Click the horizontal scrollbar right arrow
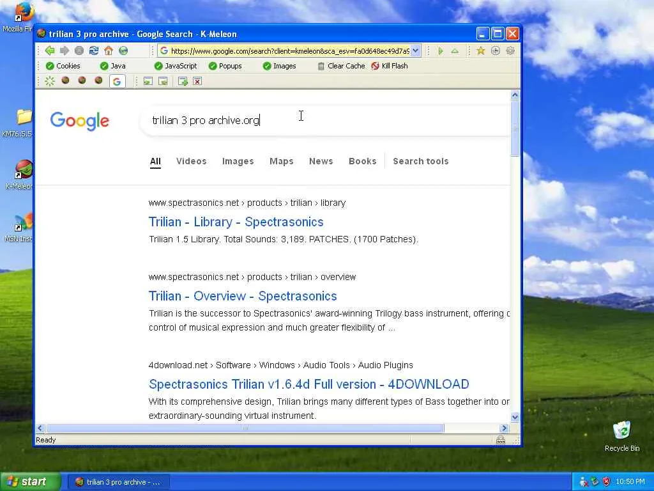This screenshot has height=491, width=654. (x=504, y=428)
